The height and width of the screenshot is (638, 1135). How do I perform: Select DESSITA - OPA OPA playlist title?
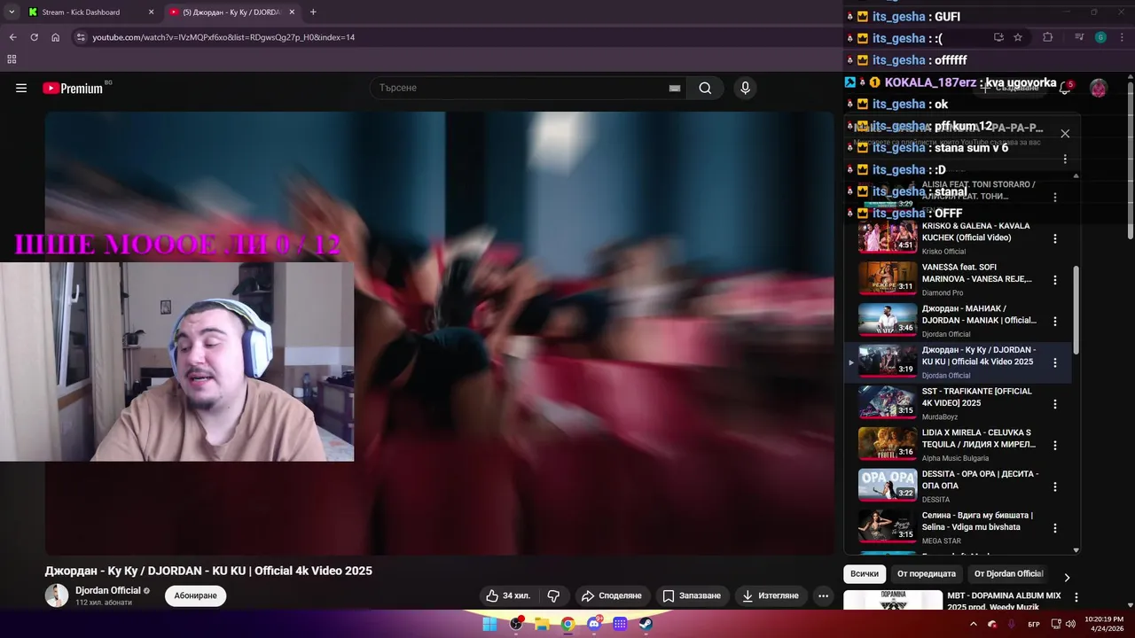[x=980, y=479]
